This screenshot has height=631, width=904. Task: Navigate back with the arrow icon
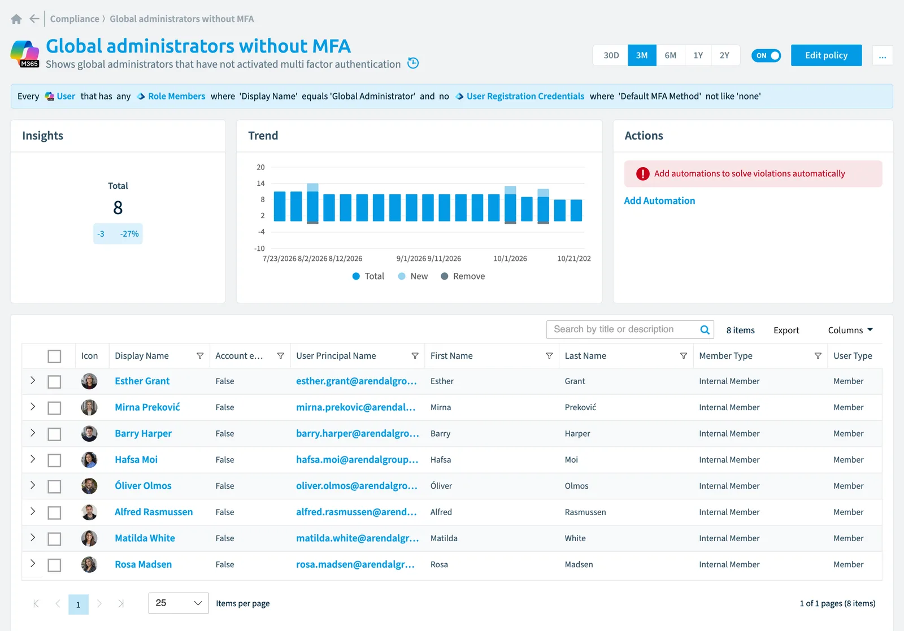point(34,19)
